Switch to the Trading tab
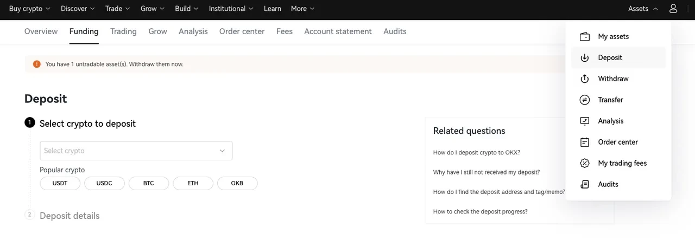Screen dimensions: 695x240 pyautogui.click(x=123, y=31)
